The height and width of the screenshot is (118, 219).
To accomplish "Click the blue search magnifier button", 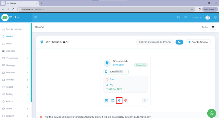I will (x=179, y=42).
